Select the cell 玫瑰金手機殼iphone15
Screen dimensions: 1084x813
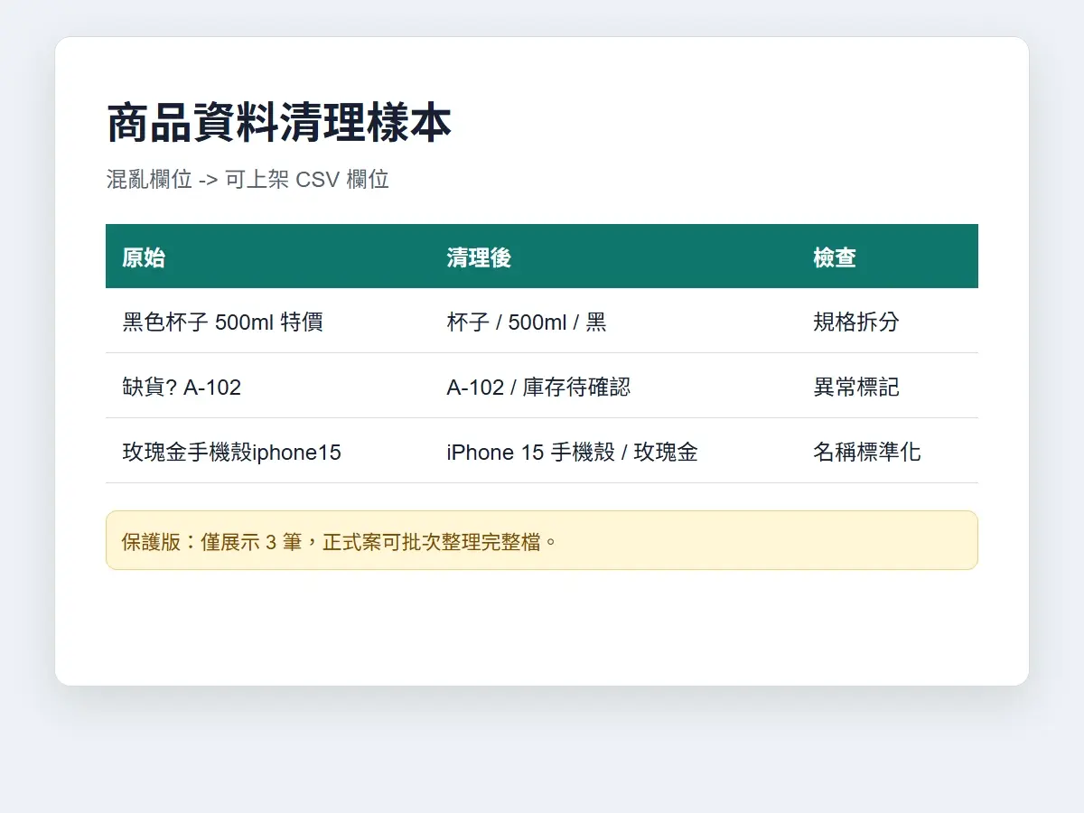267,451
